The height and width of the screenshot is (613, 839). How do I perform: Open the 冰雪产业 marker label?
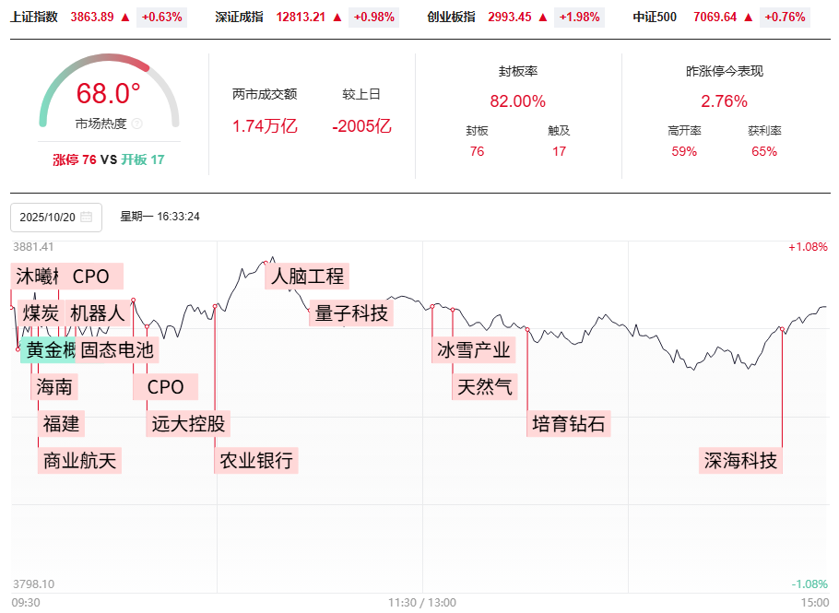pyautogui.click(x=473, y=349)
